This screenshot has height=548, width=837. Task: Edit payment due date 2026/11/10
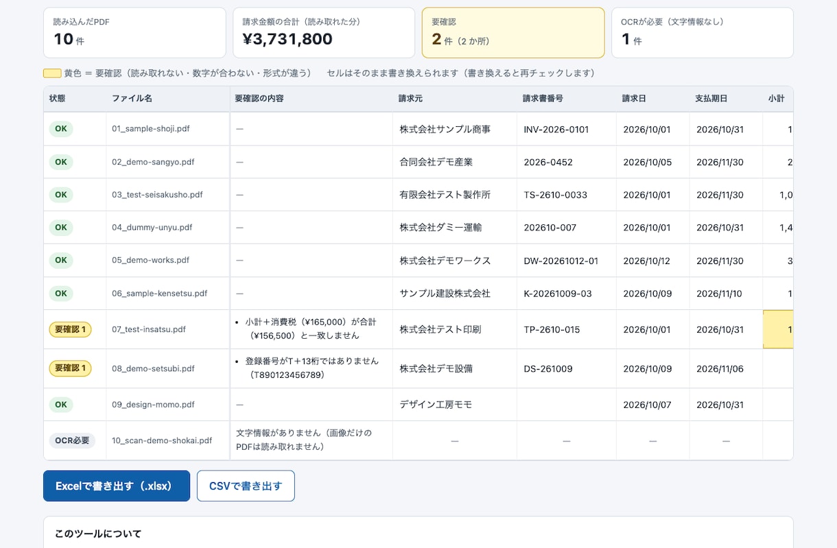click(726, 294)
